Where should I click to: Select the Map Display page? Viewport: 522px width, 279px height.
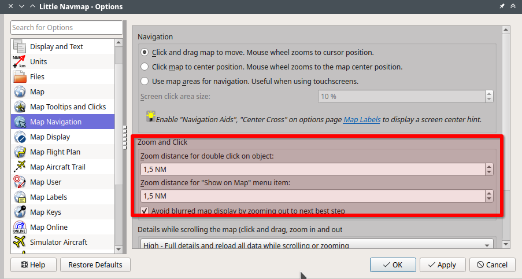(x=62, y=137)
